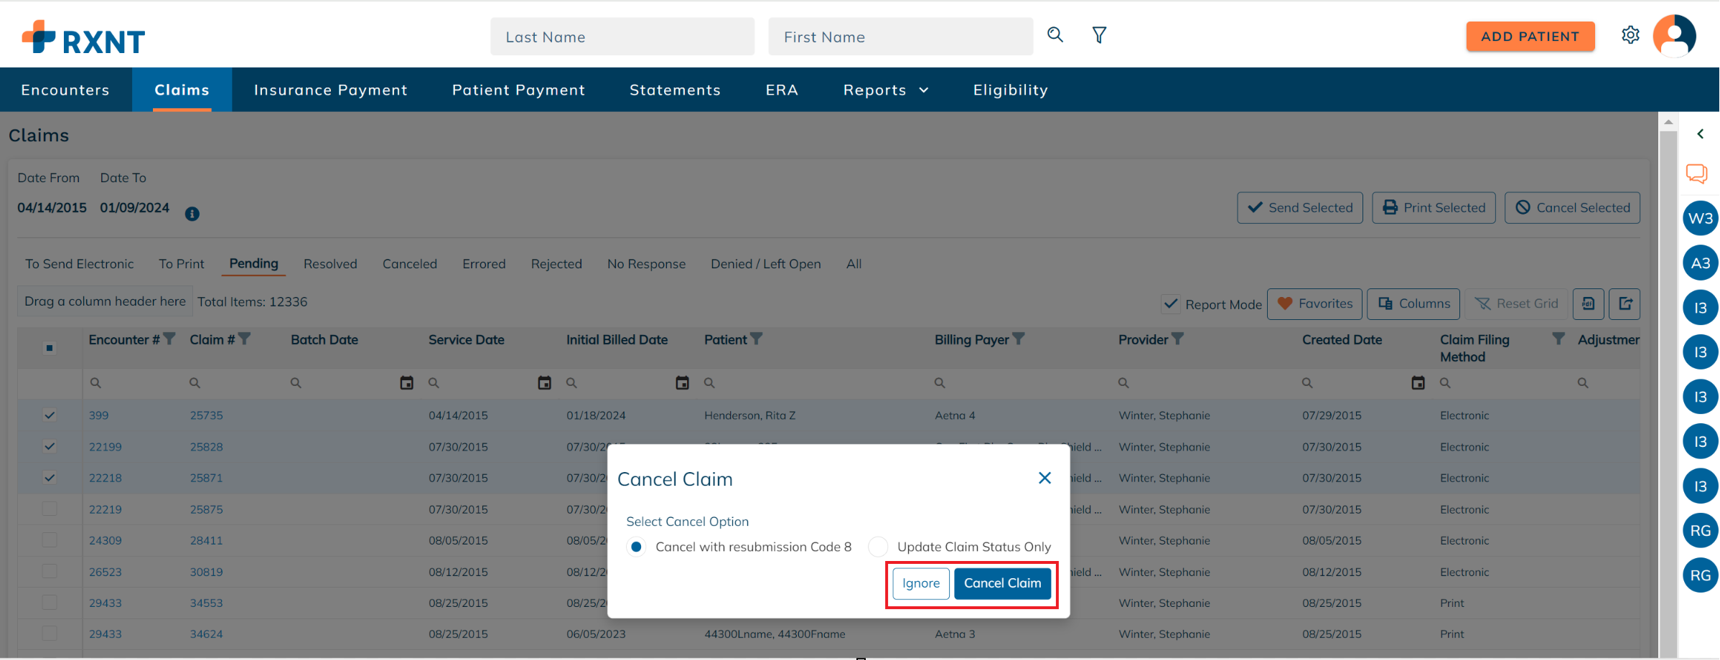Open the chat messages icon in sidebar
Screen dimensions: 1720x660
1696,174
